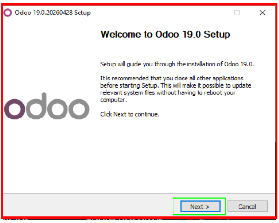
Task: Click the large odoo logo image
Action: click(x=47, y=106)
